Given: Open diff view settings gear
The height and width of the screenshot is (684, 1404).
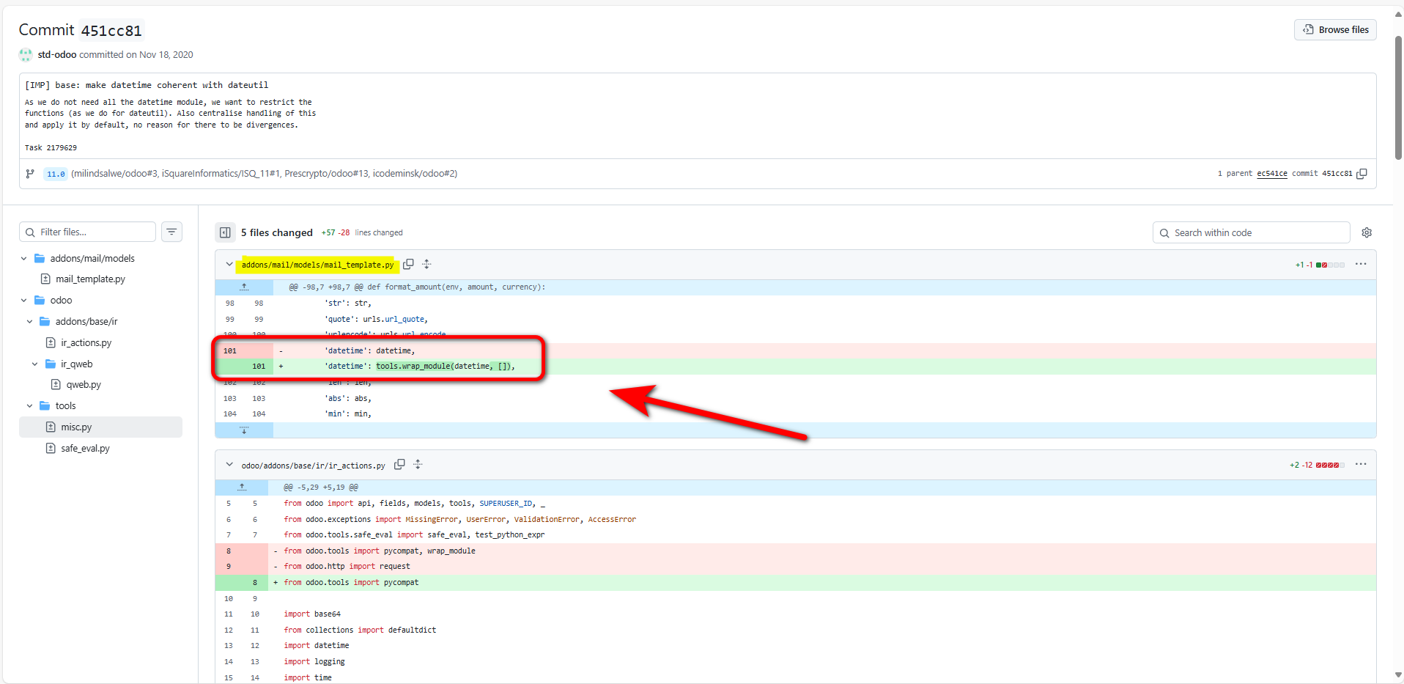Looking at the screenshot, I should [1367, 232].
